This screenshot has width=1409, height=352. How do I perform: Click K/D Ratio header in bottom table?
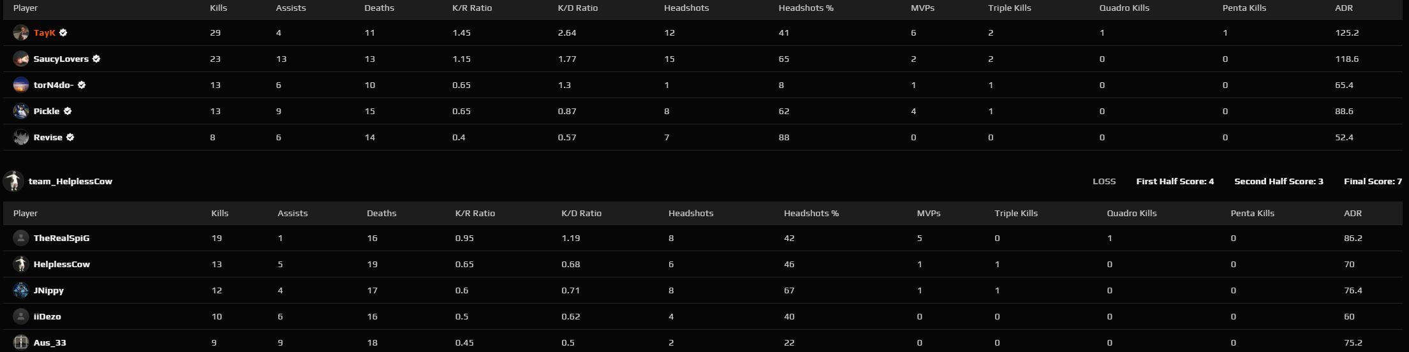[x=581, y=213]
